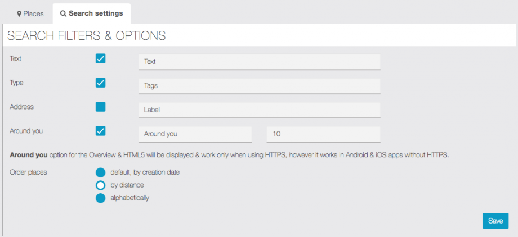Toggle the Around you checkbox

(101, 131)
